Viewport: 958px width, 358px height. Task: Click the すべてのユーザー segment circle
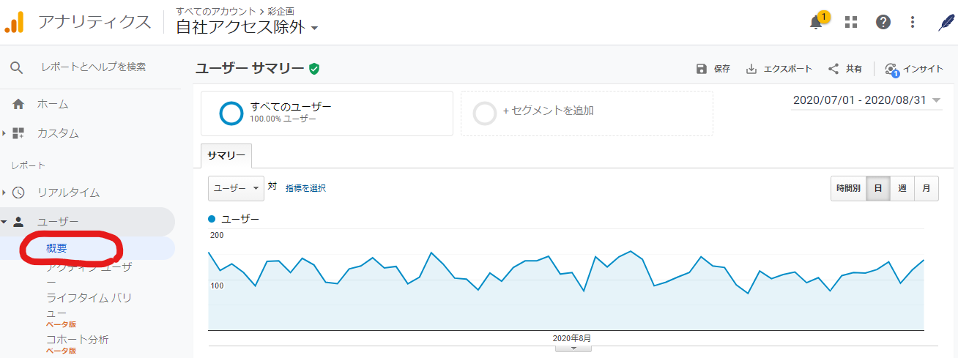tap(231, 113)
